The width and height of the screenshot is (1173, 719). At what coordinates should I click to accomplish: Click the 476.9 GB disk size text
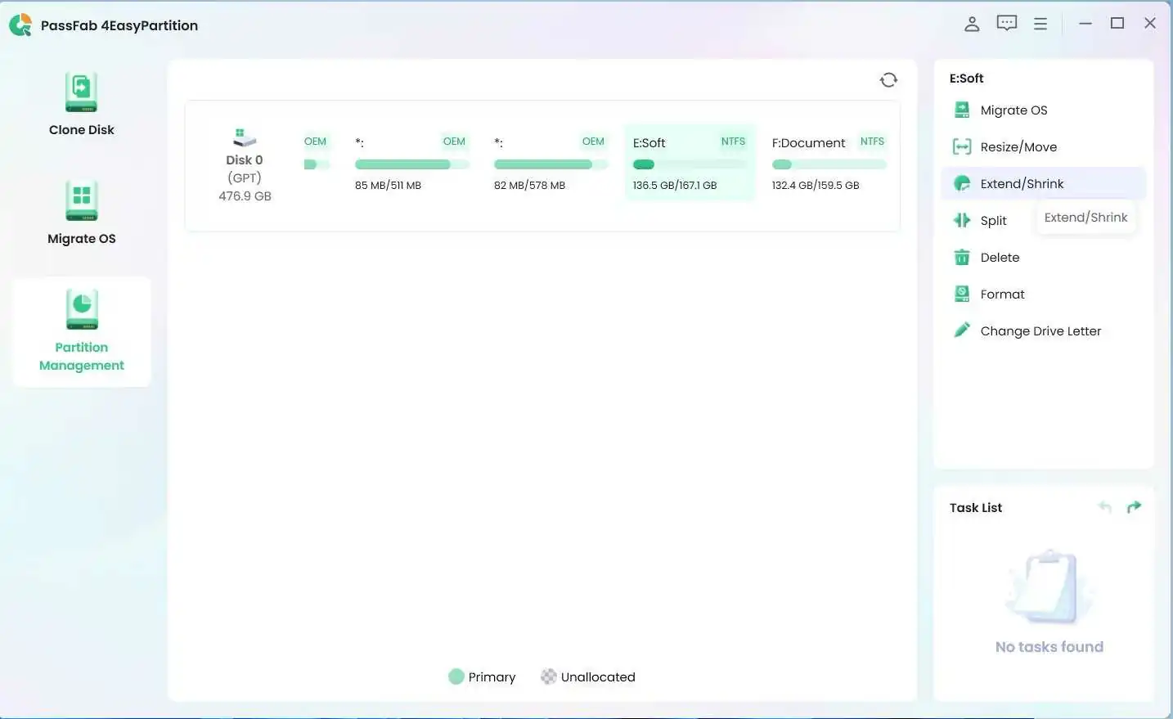click(x=245, y=195)
